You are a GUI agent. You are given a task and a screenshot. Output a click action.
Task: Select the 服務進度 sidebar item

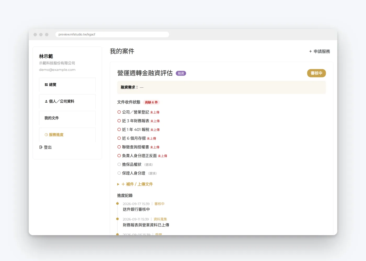point(67,135)
